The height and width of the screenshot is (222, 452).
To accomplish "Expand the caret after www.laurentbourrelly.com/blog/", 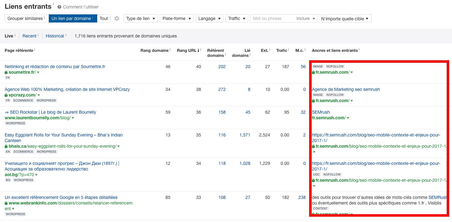I will click(x=73, y=118).
